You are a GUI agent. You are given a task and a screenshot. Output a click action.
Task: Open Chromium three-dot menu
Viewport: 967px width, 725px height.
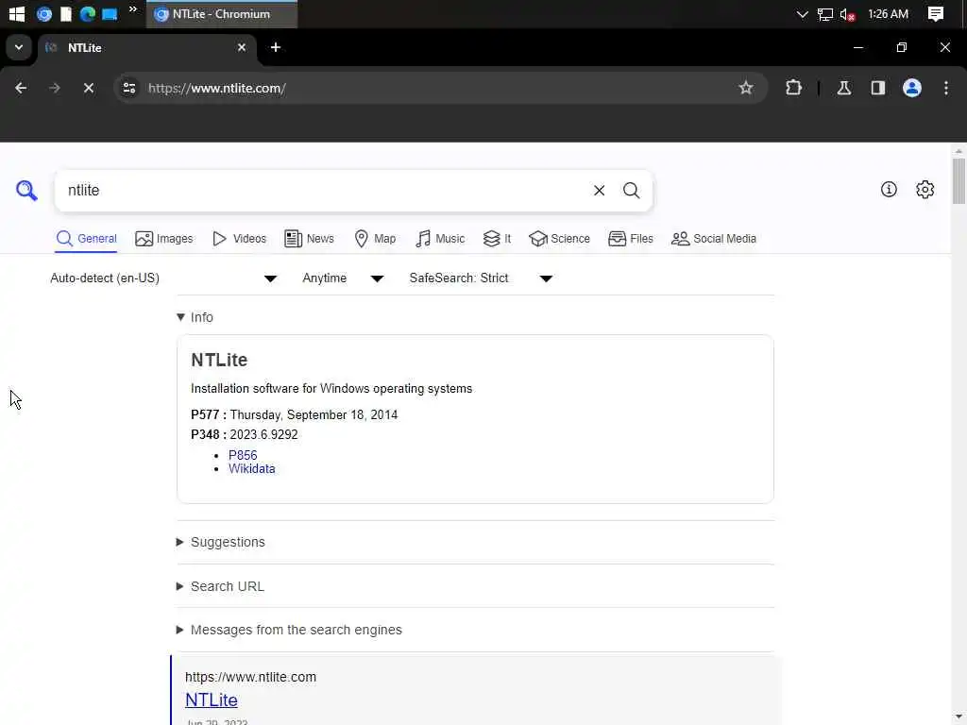pyautogui.click(x=945, y=88)
